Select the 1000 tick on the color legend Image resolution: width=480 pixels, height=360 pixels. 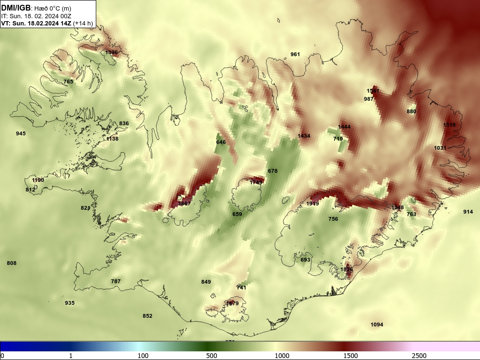coord(282,356)
